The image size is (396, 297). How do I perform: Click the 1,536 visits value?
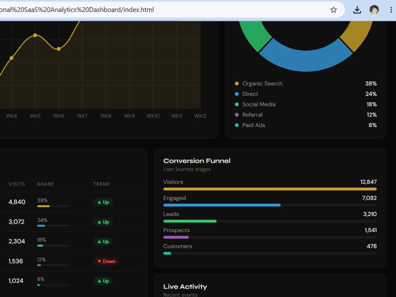pos(16,261)
